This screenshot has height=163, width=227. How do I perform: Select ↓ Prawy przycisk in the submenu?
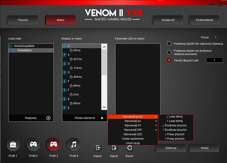[176, 134]
